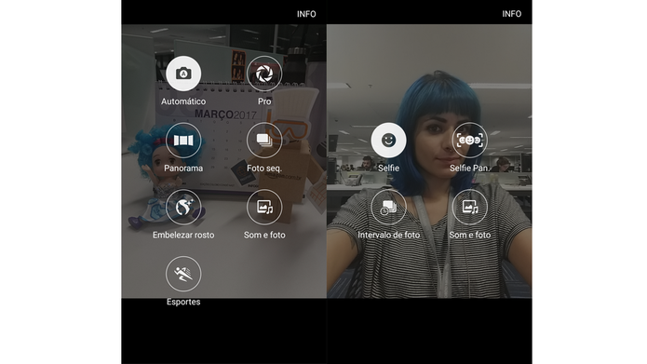Image resolution: width=647 pixels, height=364 pixels.
Task: Select the Selfie smiley mode icon
Action: coord(389,141)
